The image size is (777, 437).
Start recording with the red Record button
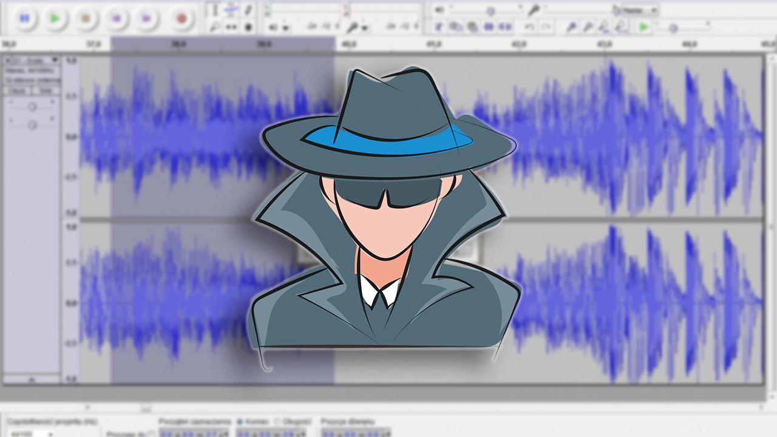pyautogui.click(x=181, y=18)
